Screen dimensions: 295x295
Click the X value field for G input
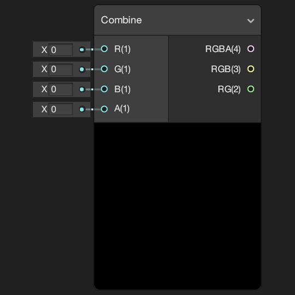(61, 69)
